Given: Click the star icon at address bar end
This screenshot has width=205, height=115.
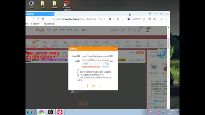Looking at the screenshot, I should point(118,19).
